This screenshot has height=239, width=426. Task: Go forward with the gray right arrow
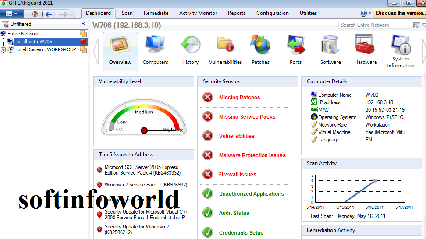point(64,14)
